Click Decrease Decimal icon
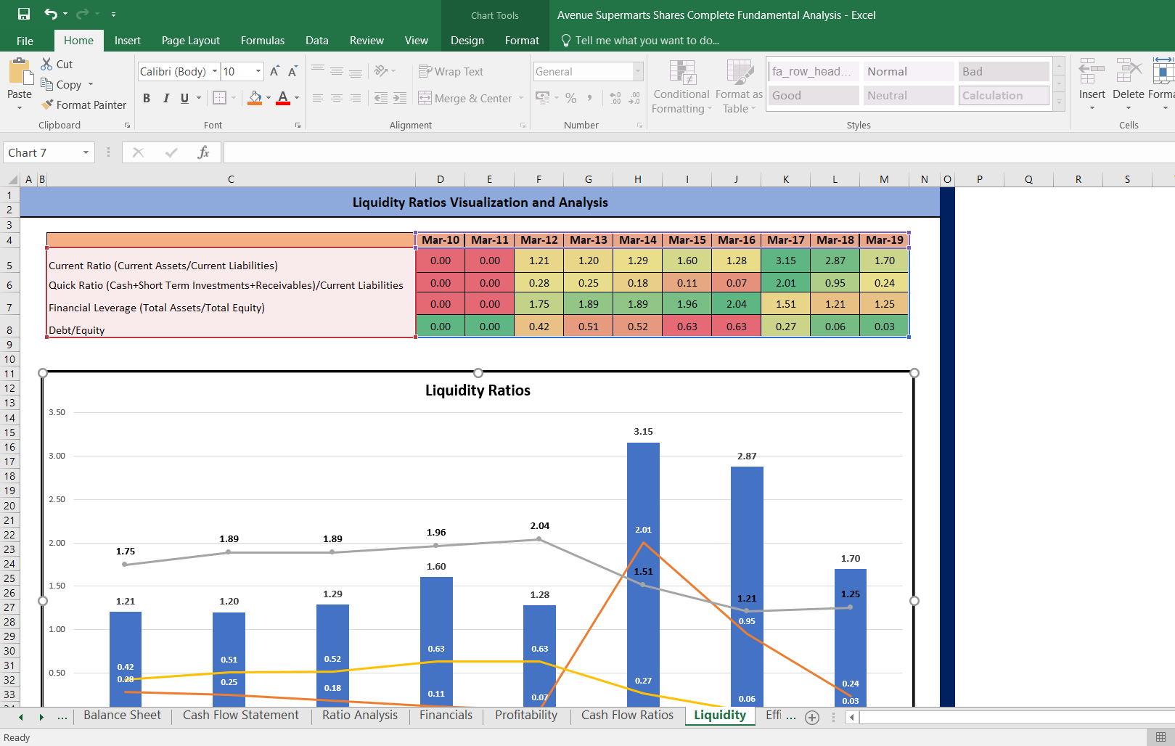Screen dimensions: 1175x746 pyautogui.click(x=634, y=98)
